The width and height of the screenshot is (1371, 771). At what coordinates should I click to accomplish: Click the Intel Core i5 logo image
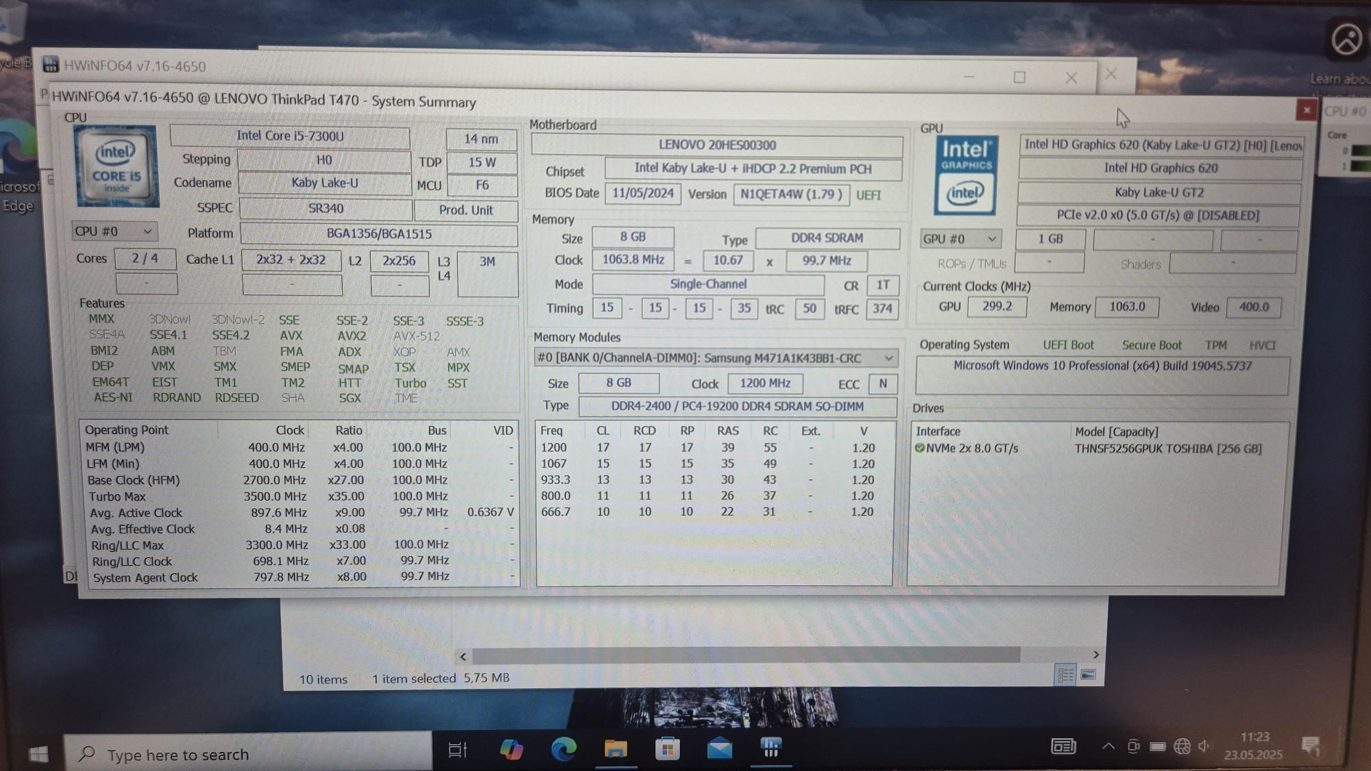pos(117,166)
